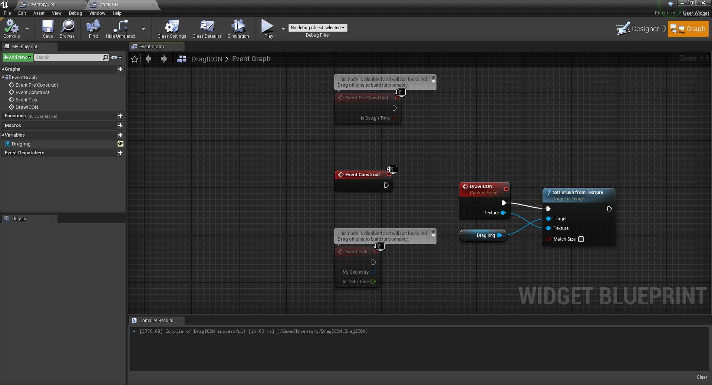Click the Set Brush from Texture node title

click(578, 192)
